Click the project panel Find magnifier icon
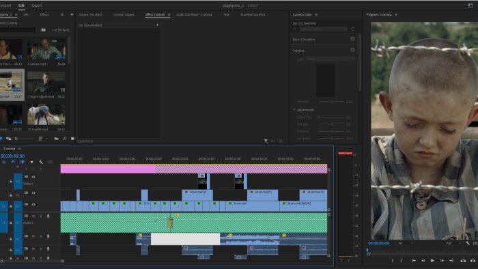 tap(65, 139)
